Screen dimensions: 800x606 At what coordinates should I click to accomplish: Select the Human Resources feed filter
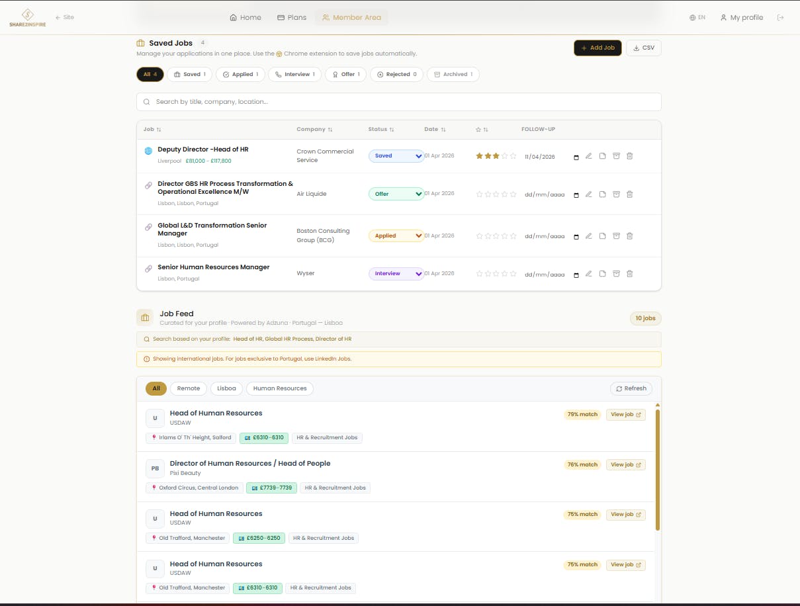tap(280, 388)
